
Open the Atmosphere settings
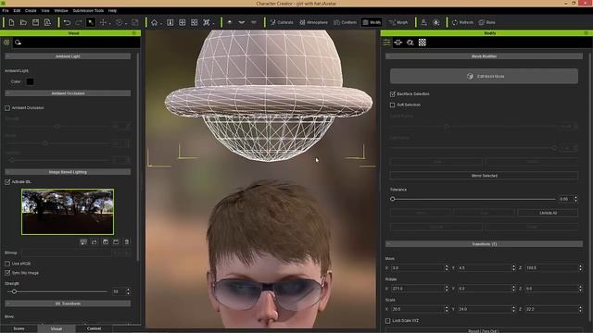[313, 22]
